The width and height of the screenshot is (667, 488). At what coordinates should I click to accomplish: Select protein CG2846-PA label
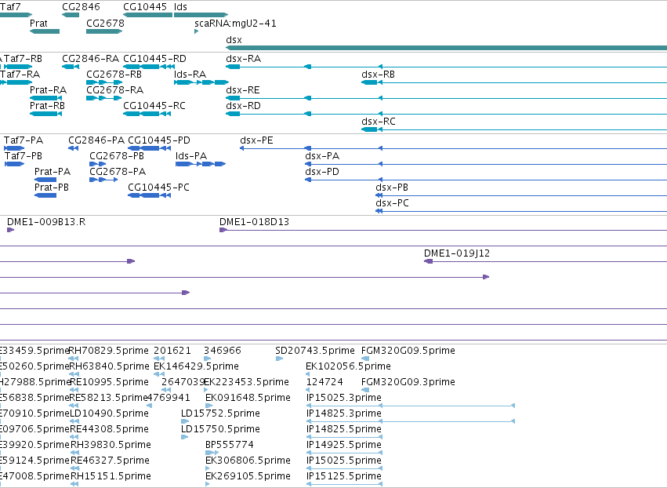(x=96, y=140)
